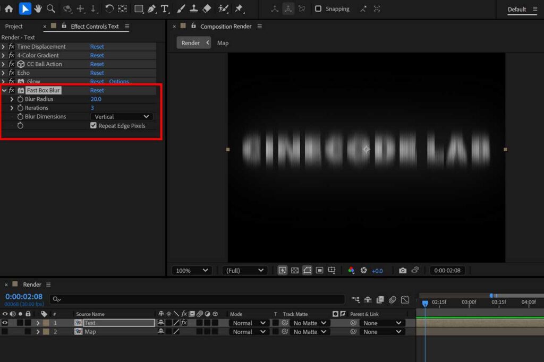
Task: Click the Map layer label color swatch
Action: [46, 332]
